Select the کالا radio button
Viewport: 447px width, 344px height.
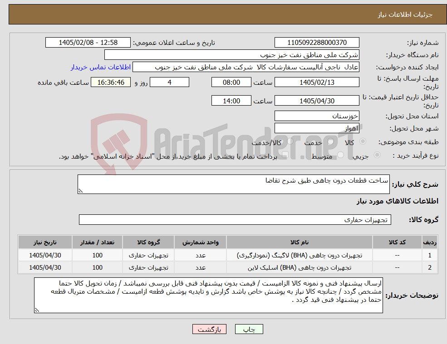(363, 141)
